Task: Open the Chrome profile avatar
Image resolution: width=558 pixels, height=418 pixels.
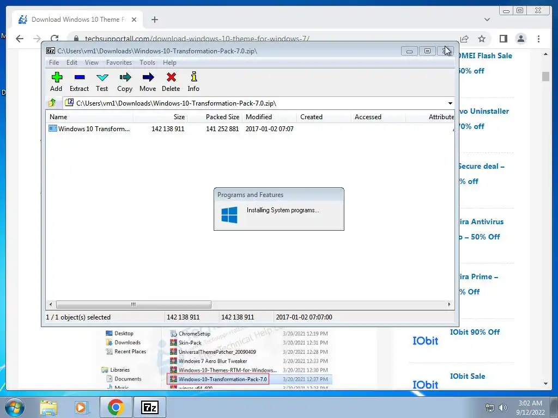Action: tap(521, 39)
